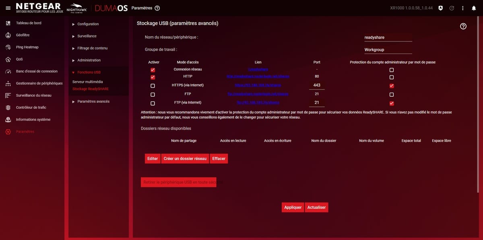Click the Ping Heatmap sidebar icon
Image resolution: width=483 pixels, height=240 pixels.
pyautogui.click(x=8, y=47)
